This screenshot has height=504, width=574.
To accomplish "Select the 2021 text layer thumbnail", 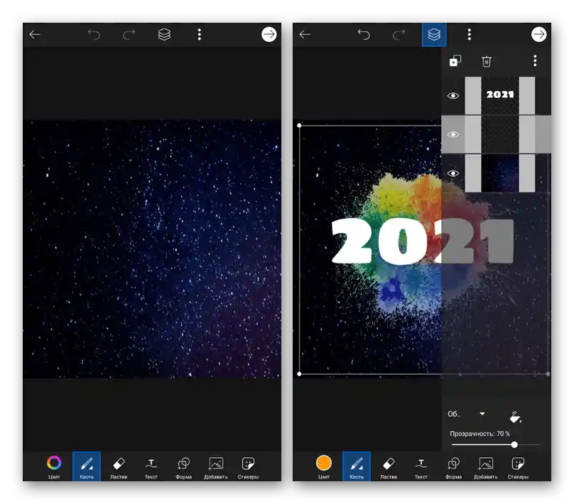I will click(500, 95).
